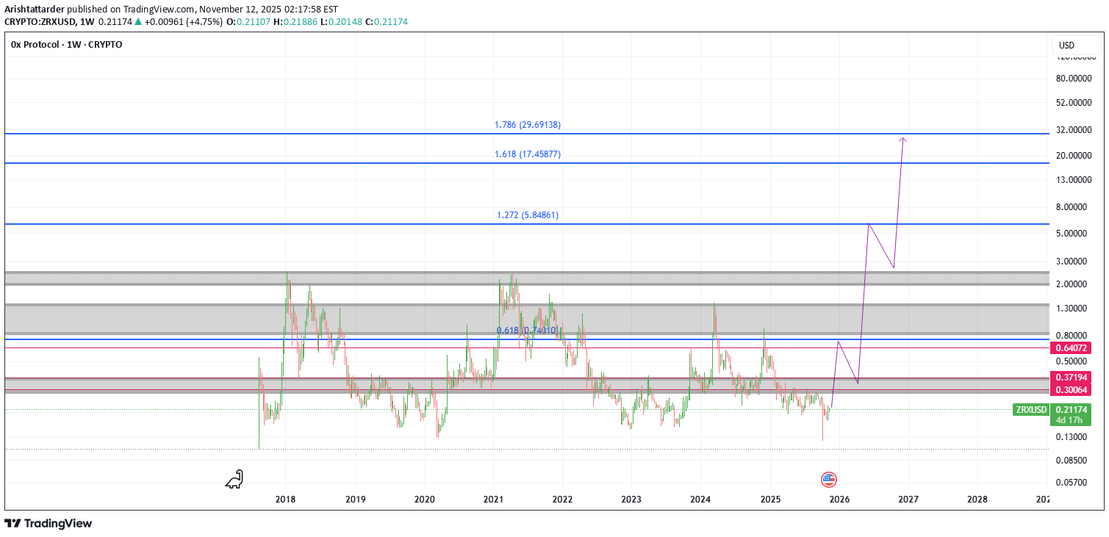This screenshot has width=1109, height=537.
Task: Click the dinosaur icon near the time axis
Action: 234,480
